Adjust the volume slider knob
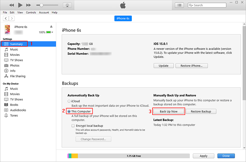The height and width of the screenshot is (162, 246). point(41,5)
